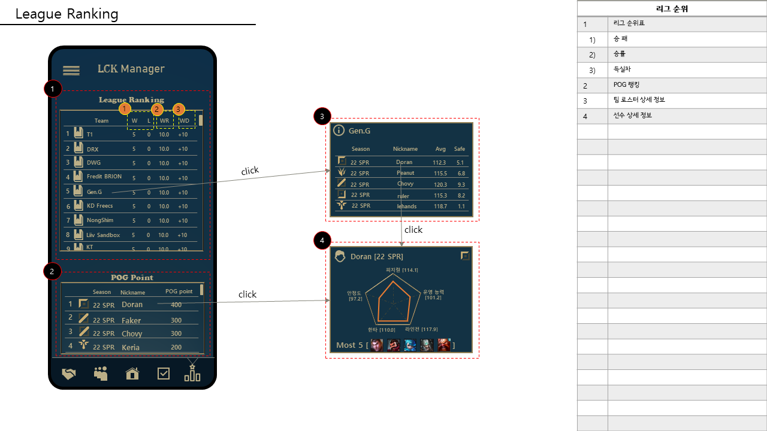Select Chovy in POG Point list
The width and height of the screenshot is (767, 431).
132,333
